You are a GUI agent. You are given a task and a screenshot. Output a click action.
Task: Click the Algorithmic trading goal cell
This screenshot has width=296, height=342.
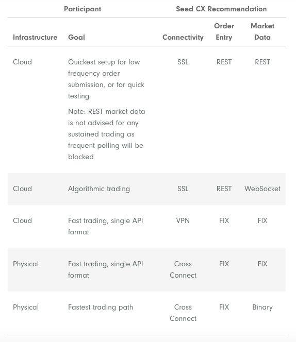pos(99,189)
